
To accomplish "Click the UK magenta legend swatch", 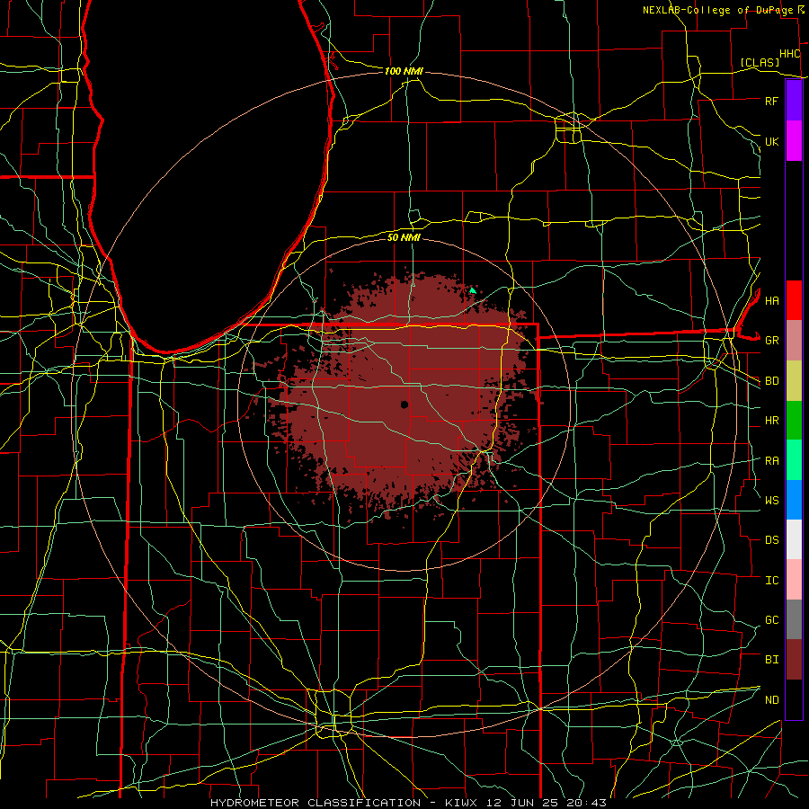I will pyautogui.click(x=794, y=141).
